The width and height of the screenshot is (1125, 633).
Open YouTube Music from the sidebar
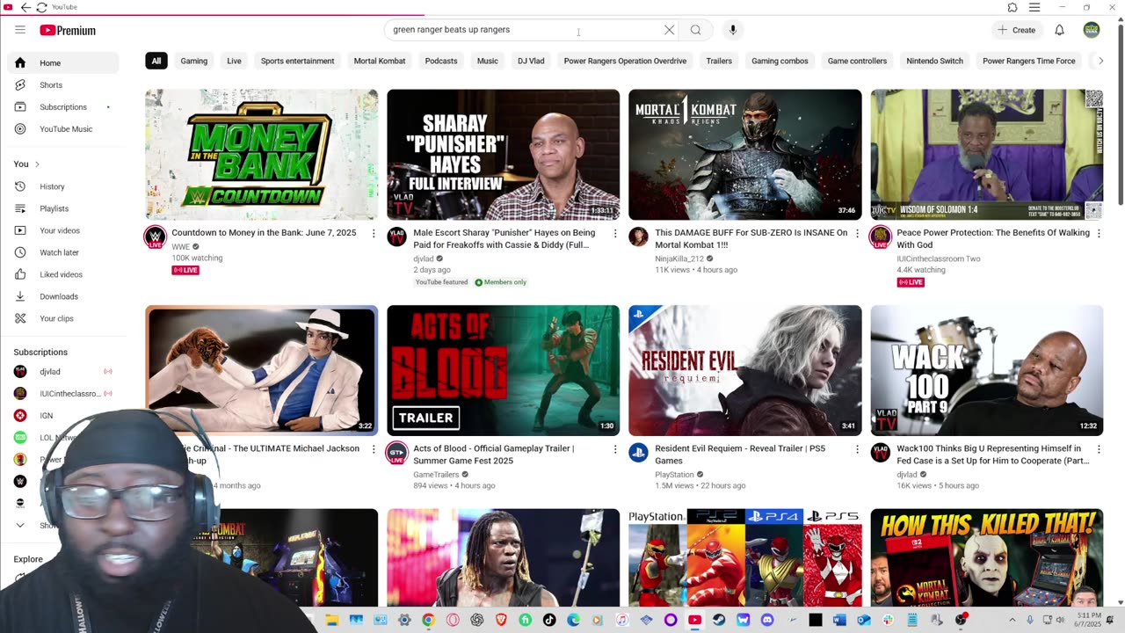62,129
